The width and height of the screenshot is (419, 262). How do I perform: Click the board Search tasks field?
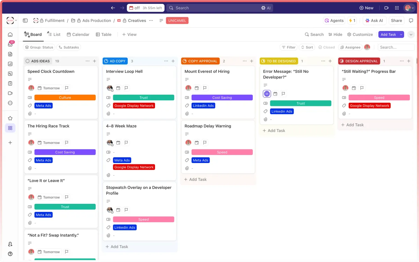(396, 47)
